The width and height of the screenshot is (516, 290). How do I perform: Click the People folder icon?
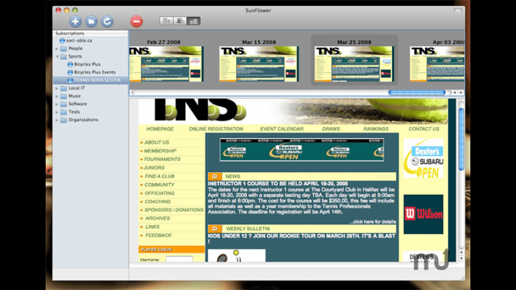point(63,49)
